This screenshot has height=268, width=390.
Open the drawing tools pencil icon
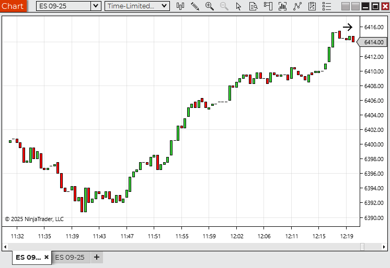point(195,6)
